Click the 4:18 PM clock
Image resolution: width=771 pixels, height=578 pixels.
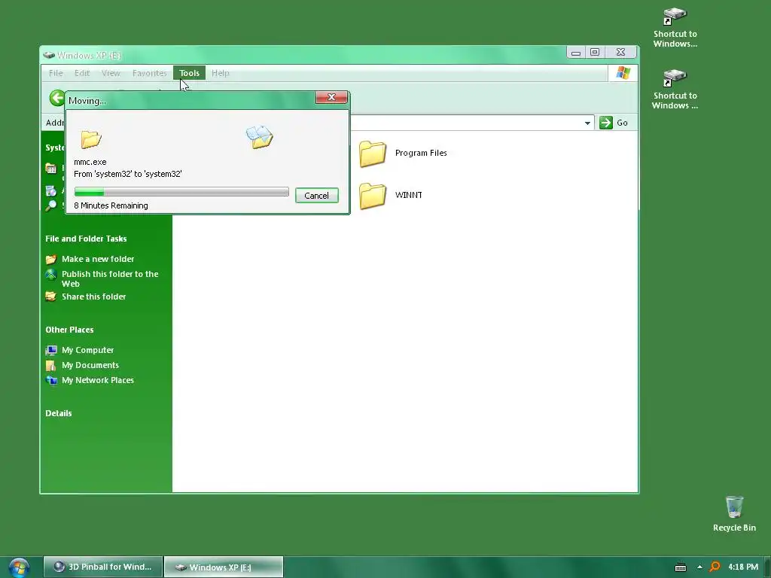[743, 567]
